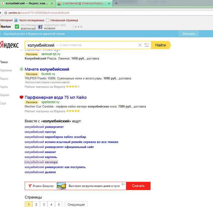Open the Интернет bookmark
Viewport: 213px width, 207px height.
click(6, 20)
